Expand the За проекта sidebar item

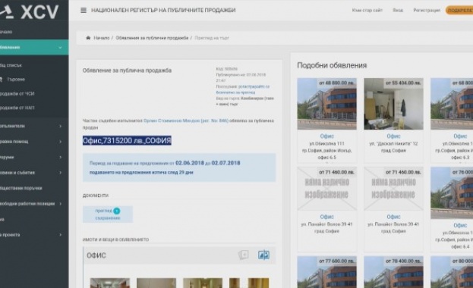click(60, 235)
